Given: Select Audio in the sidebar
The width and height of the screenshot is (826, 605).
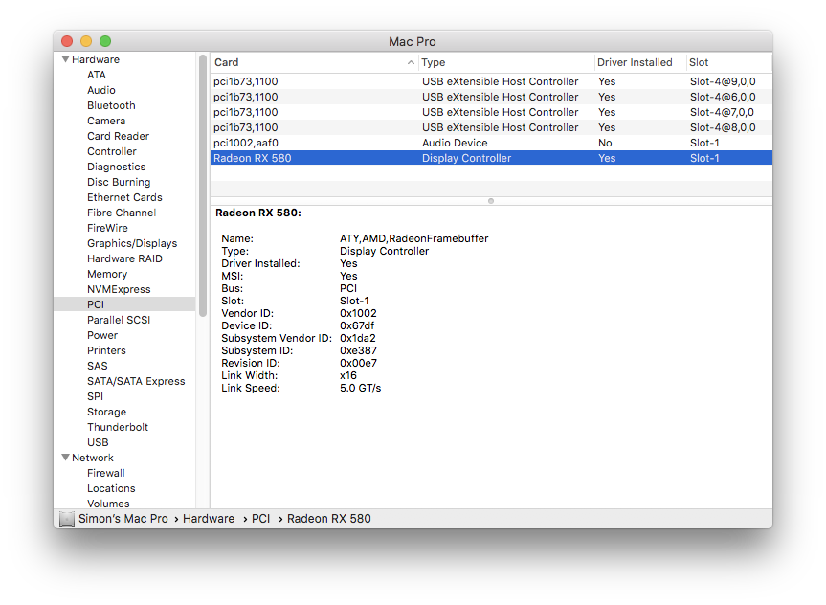Looking at the screenshot, I should pos(101,90).
